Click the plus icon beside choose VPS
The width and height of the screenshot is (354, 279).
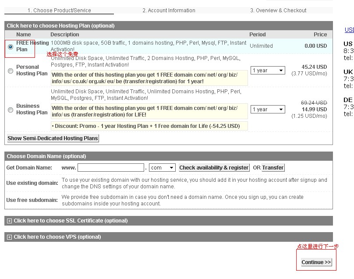click(9, 237)
